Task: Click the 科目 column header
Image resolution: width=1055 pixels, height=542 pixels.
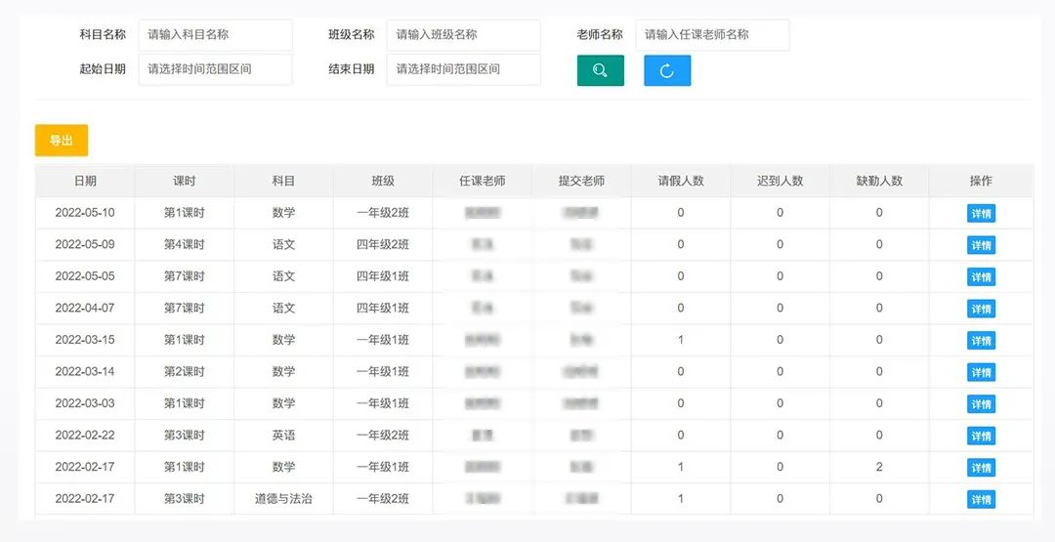Action: [x=283, y=181]
